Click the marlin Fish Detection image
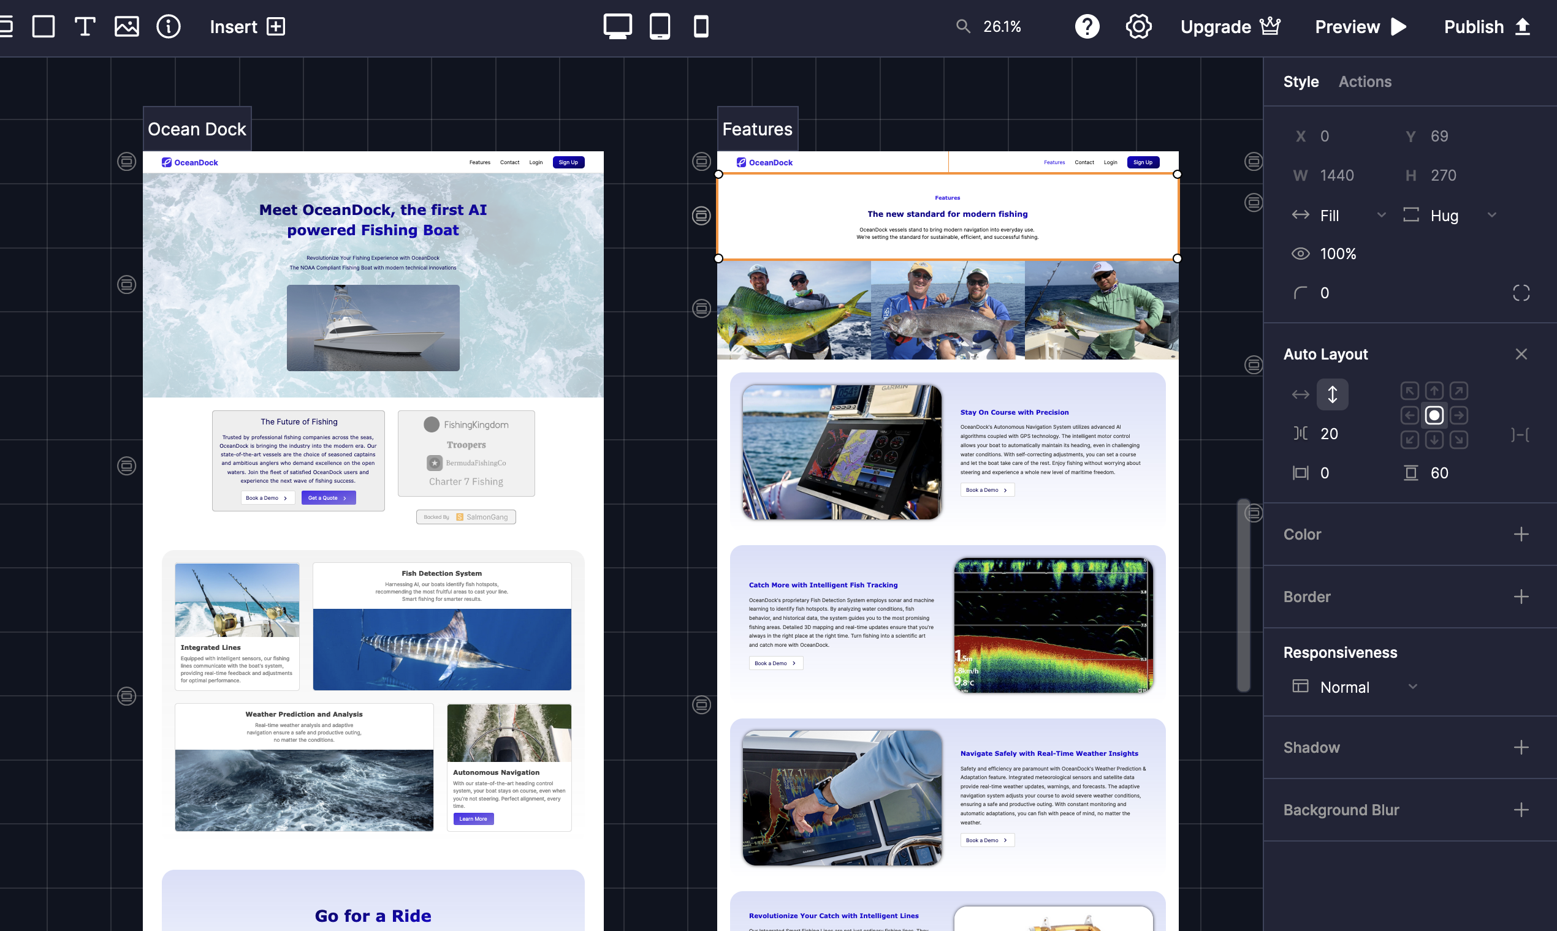Viewport: 1557px width, 931px height. click(x=442, y=649)
